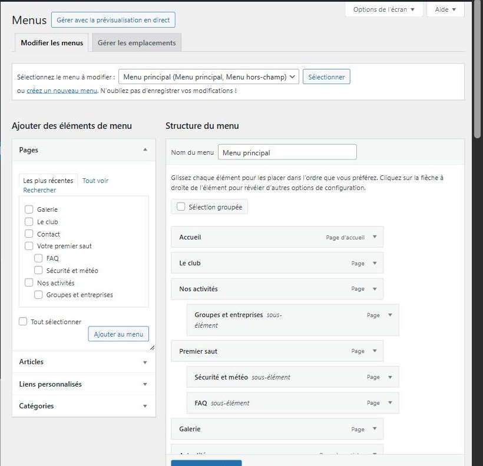Expand Groupes et entreprises item arrow

point(390,315)
